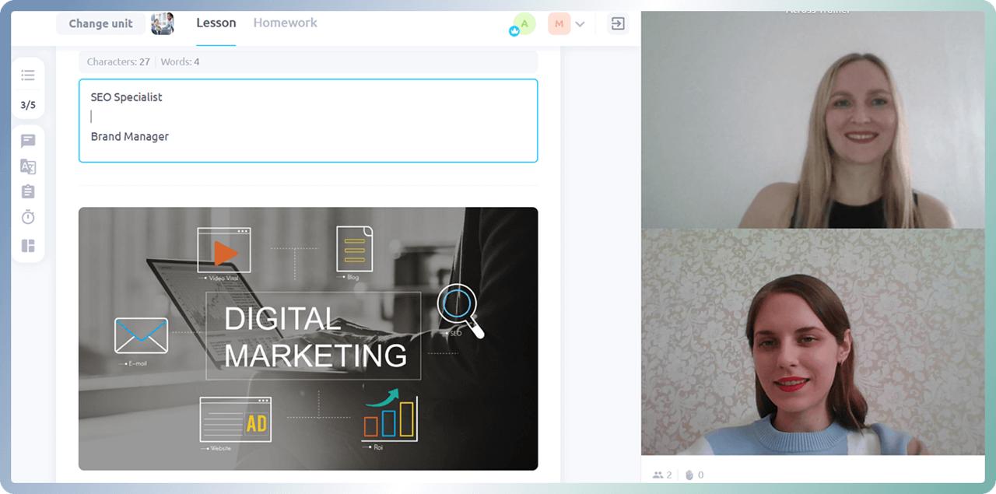
Task: Start the timer from the stopwatch icon
Action: pos(28,217)
